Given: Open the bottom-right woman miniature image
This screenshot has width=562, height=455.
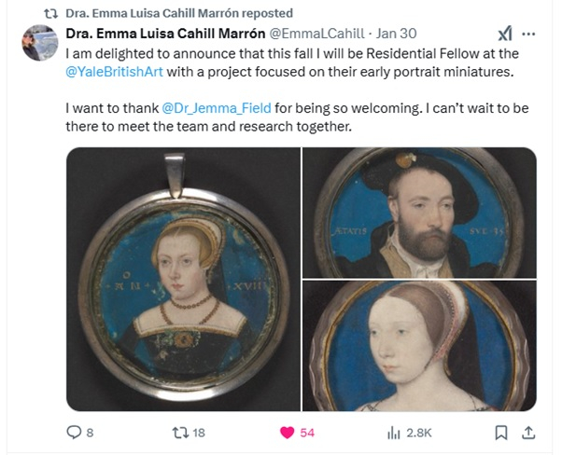Looking at the screenshot, I should click(419, 346).
